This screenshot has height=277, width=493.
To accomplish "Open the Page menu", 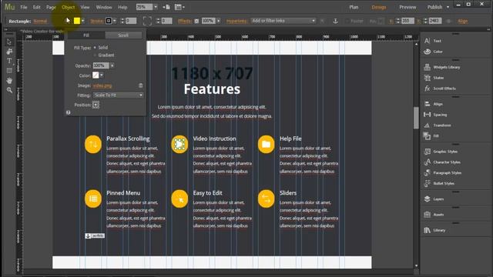I will coord(51,7).
